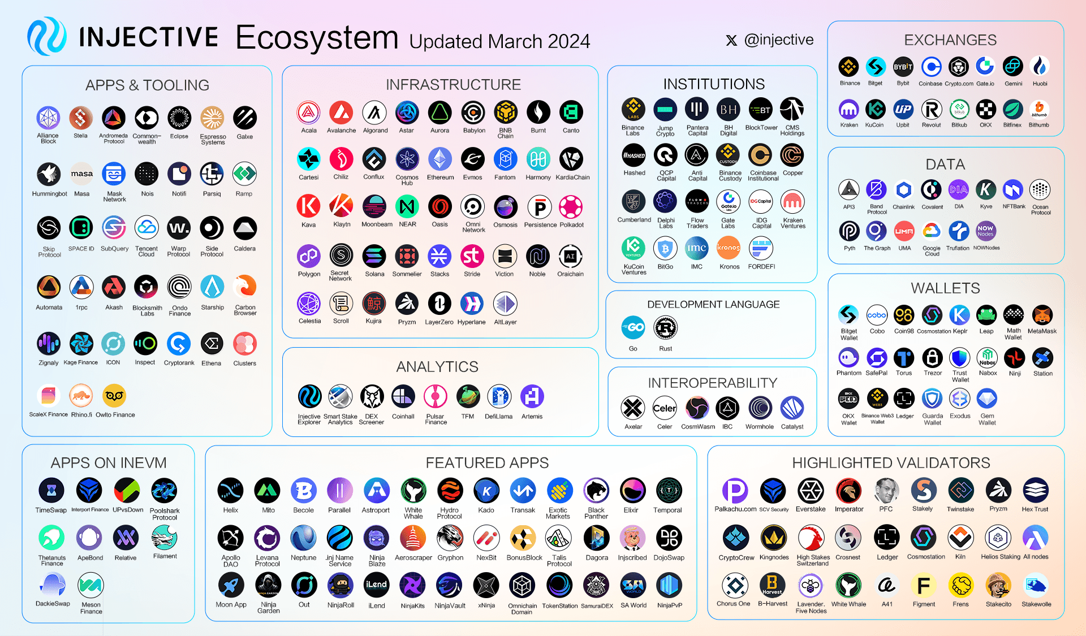
Task: Click the Trezor wallet icon
Action: tap(932, 357)
